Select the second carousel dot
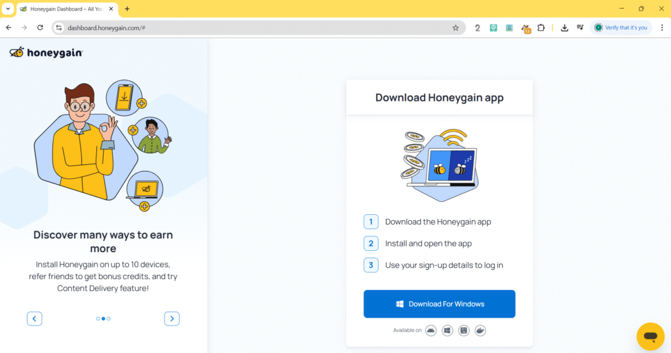This screenshot has width=671, height=353. [103, 319]
